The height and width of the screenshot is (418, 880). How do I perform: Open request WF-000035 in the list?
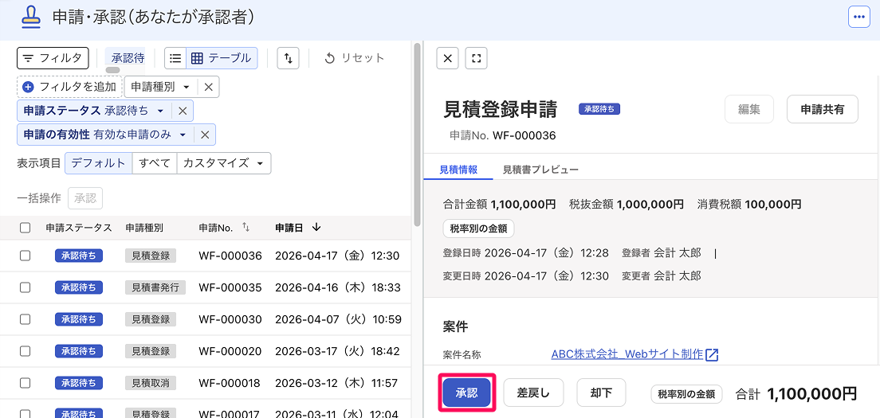pyautogui.click(x=230, y=287)
